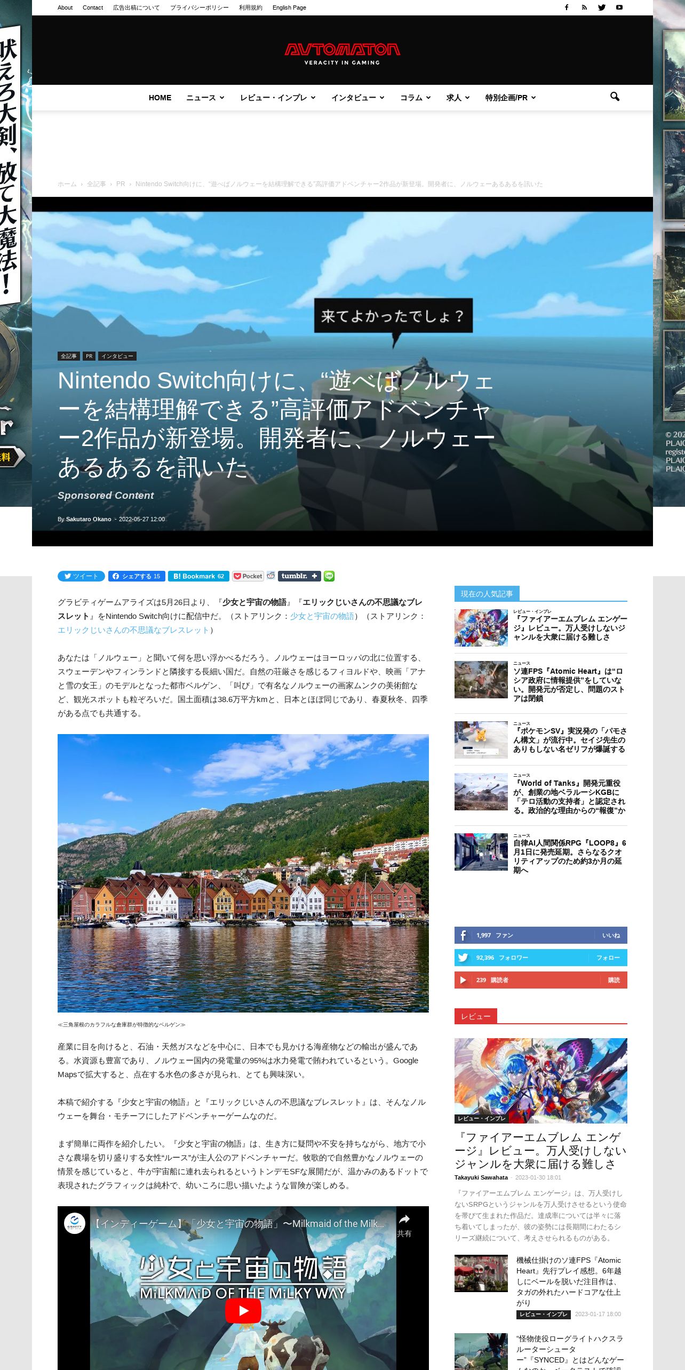The width and height of the screenshot is (685, 1370).
Task: Click 全記事 breadcrumb link
Action: pyautogui.click(x=97, y=184)
